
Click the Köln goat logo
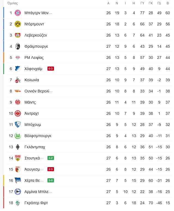click(x=18, y=80)
